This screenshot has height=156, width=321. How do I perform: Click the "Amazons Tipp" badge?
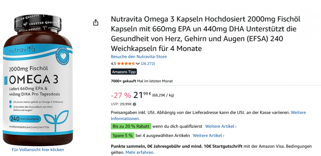(x=124, y=72)
